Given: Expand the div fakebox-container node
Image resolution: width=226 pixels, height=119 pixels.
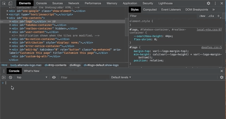Looking at the screenshot, I should click(x=10, y=25).
